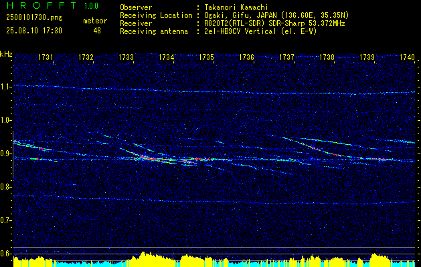The width and height of the screenshot is (421, 267).
Task: Click the 1735 time marker
Action: click(206, 57)
